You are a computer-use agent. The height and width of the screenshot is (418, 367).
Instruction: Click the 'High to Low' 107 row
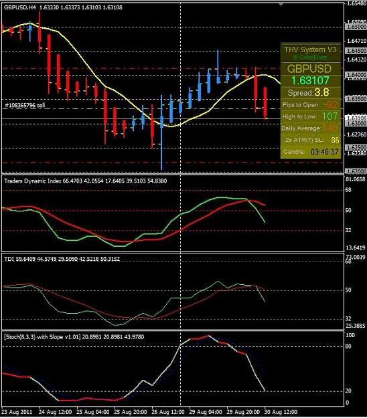(x=311, y=116)
